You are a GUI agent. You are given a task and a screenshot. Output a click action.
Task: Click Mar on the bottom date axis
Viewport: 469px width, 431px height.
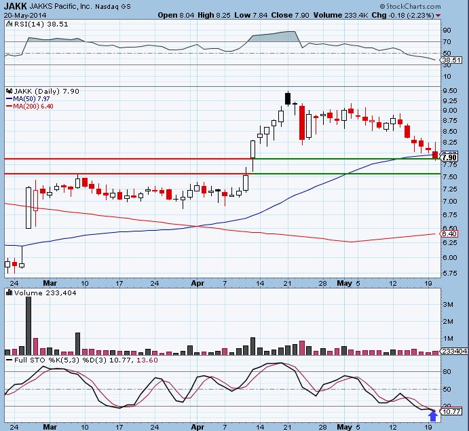(x=50, y=427)
